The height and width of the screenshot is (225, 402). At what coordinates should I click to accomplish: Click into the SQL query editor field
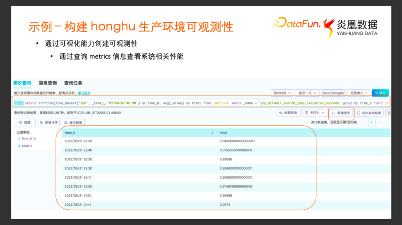click(x=202, y=103)
